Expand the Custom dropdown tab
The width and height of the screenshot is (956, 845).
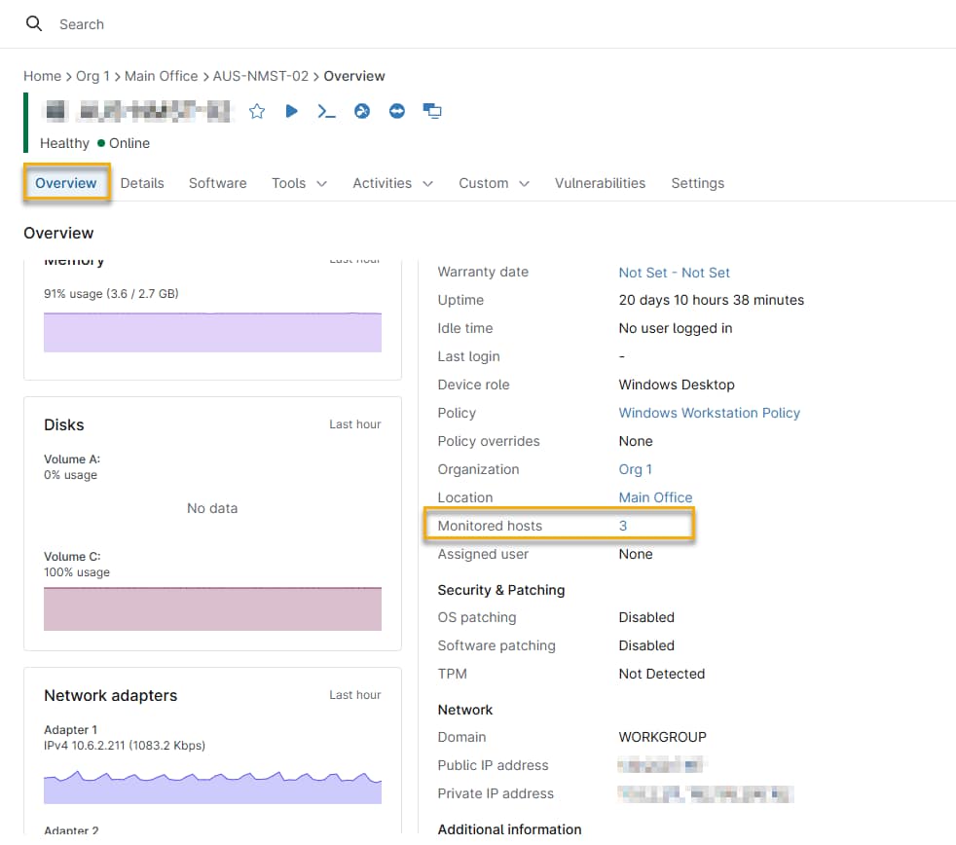(494, 183)
